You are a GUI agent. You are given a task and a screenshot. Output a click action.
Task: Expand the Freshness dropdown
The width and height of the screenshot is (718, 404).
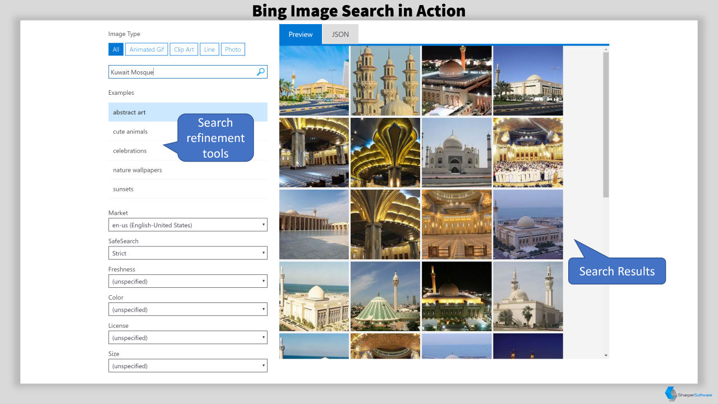click(188, 281)
